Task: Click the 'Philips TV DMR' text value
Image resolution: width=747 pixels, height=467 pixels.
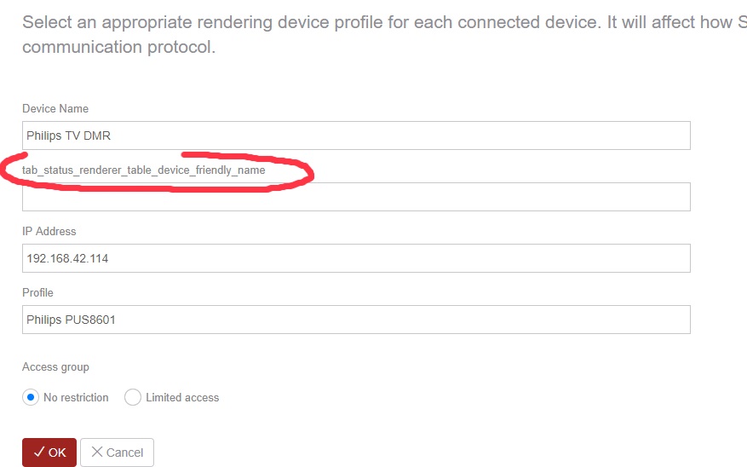Action: pos(68,136)
